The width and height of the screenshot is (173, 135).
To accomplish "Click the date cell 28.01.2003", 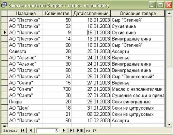I will [x=91, y=101].
